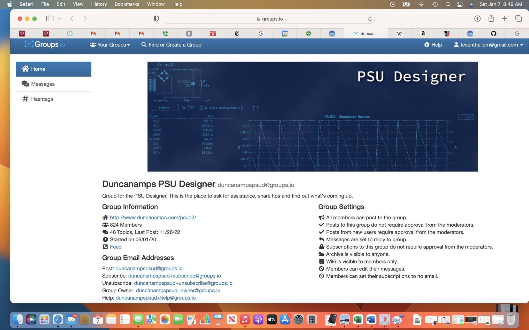Viewport: 529px width, 330px height.
Task: Click the "824 Members" text
Action: tap(126, 225)
